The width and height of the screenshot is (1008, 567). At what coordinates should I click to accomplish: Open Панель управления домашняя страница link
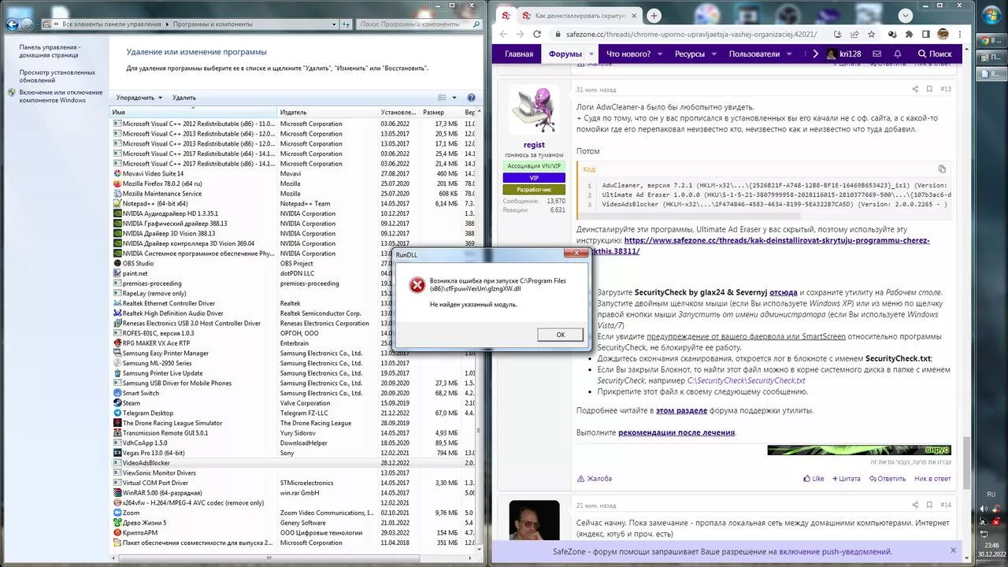[50, 51]
